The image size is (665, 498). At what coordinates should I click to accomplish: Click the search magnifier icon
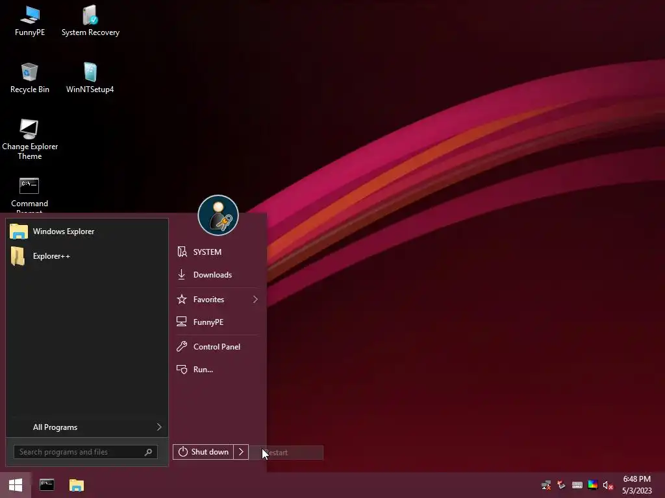[148, 452]
